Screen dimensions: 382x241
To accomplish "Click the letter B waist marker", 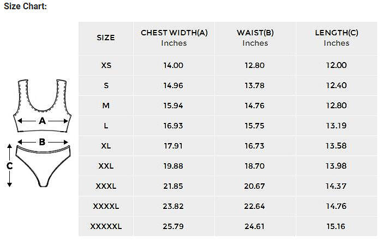I will pos(42,142).
